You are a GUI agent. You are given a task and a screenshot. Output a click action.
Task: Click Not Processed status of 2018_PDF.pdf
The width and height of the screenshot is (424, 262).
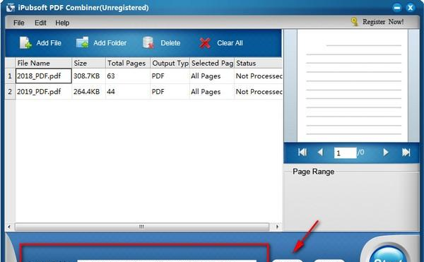(x=259, y=76)
